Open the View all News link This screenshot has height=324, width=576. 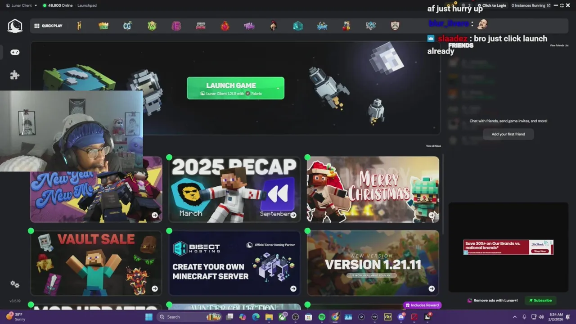pos(433,146)
